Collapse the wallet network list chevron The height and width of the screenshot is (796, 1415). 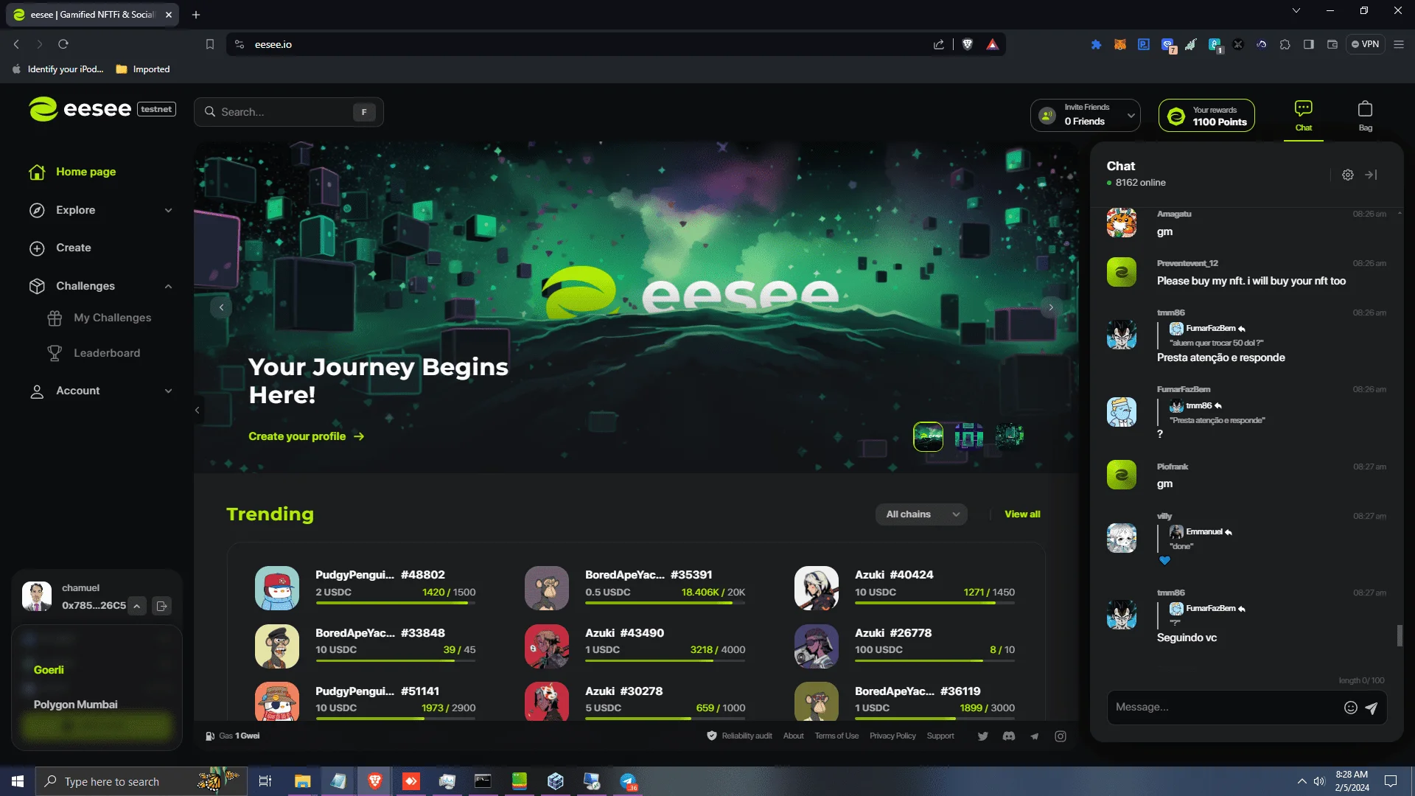pyautogui.click(x=137, y=606)
